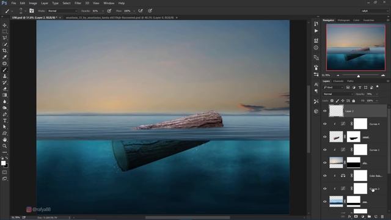Select the Dodge tool
This screenshot has height=220, width=391.
(x=4, y=108)
